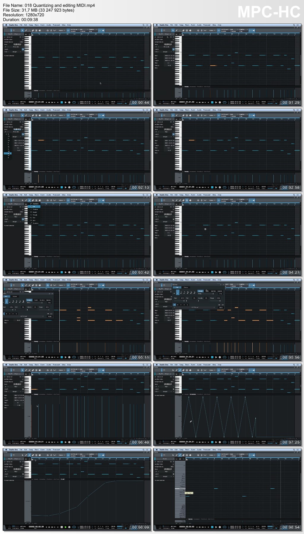Mute the track with M in the 00:04:27 frame
304x534 pixels.
pyautogui.click(x=171, y=207)
